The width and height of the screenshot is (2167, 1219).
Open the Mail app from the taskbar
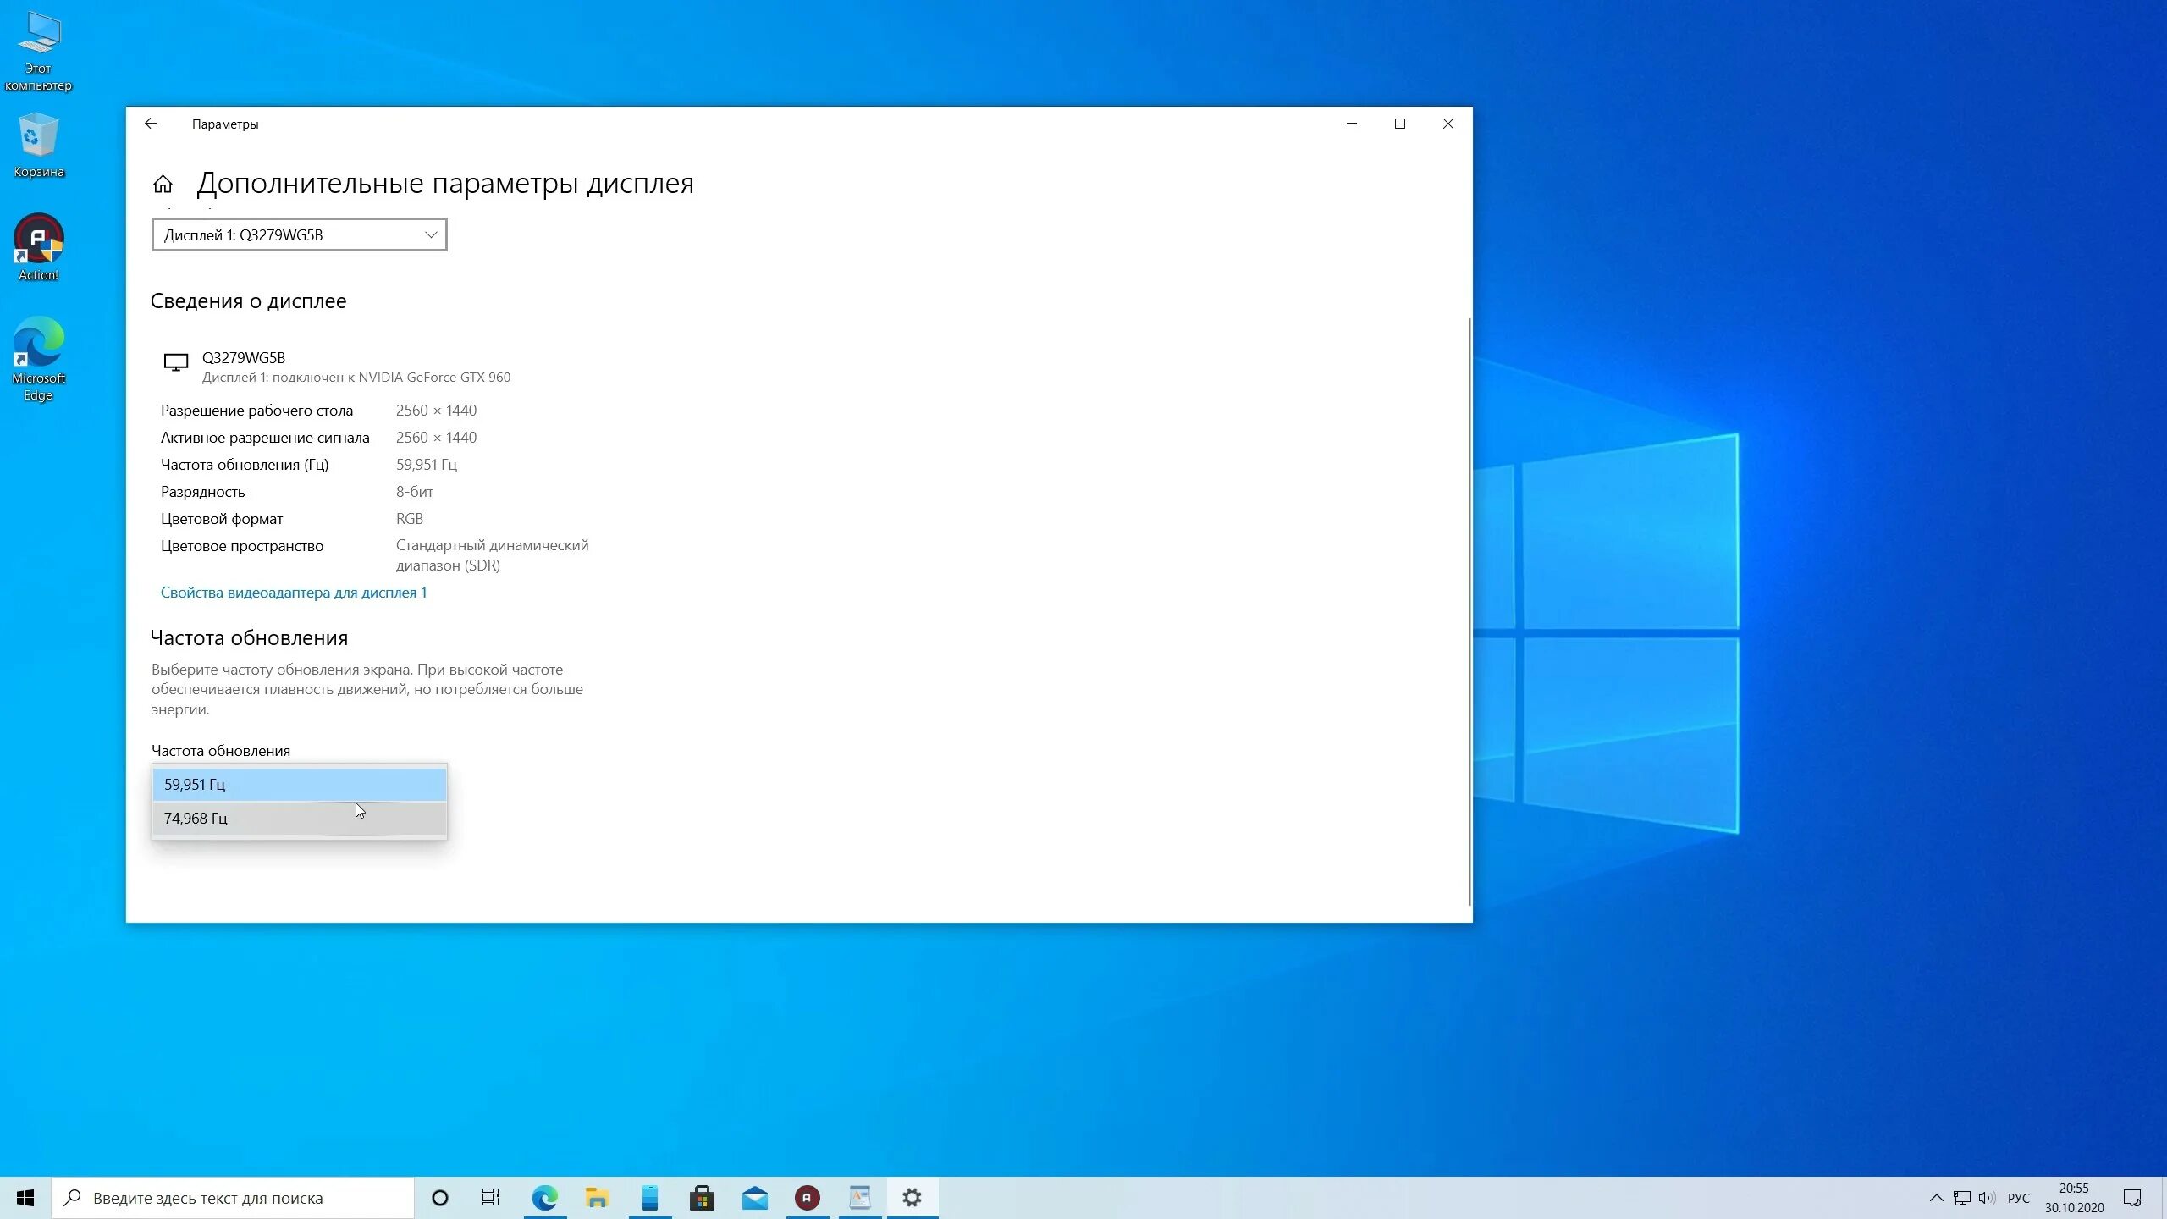tap(754, 1198)
